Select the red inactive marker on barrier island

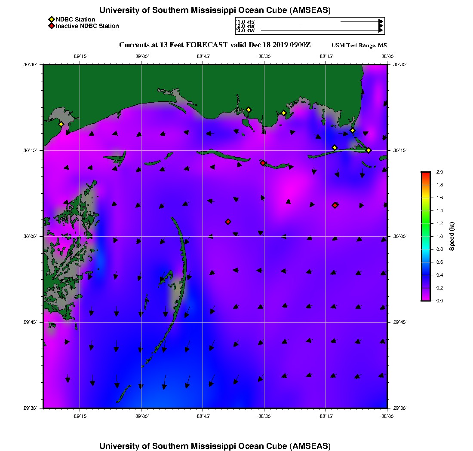pos(263,163)
